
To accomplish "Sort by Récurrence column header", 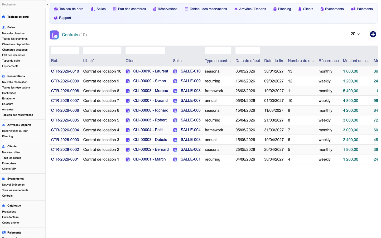I will pyautogui.click(x=329, y=61).
